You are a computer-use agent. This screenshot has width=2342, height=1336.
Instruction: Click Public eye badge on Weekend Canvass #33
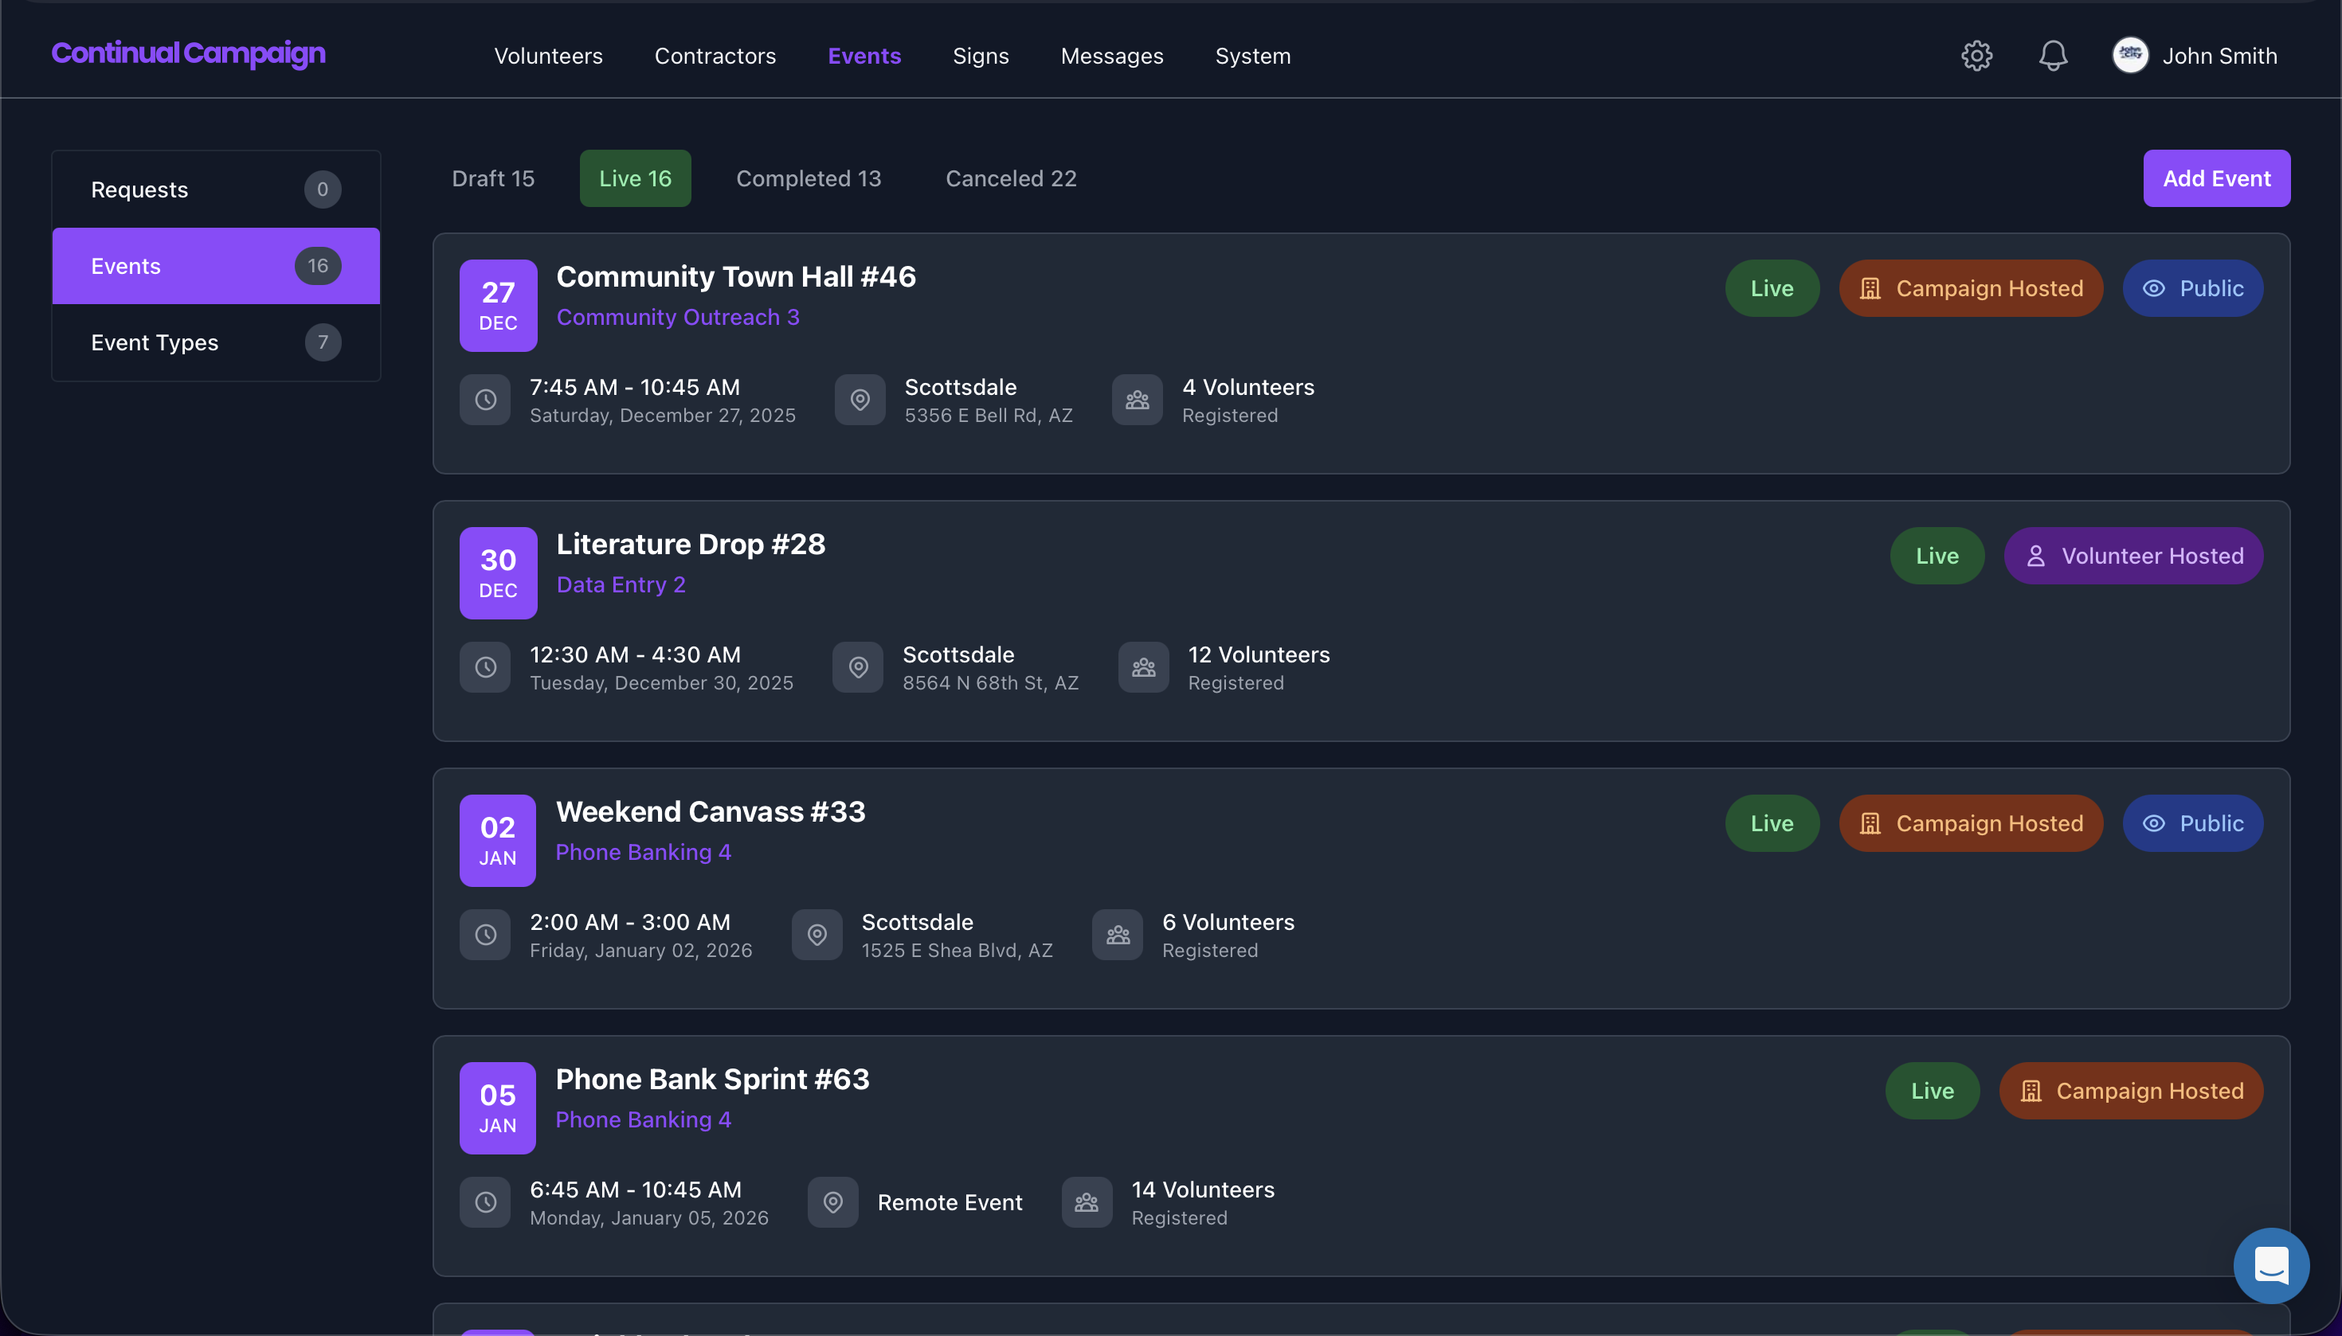click(2192, 823)
